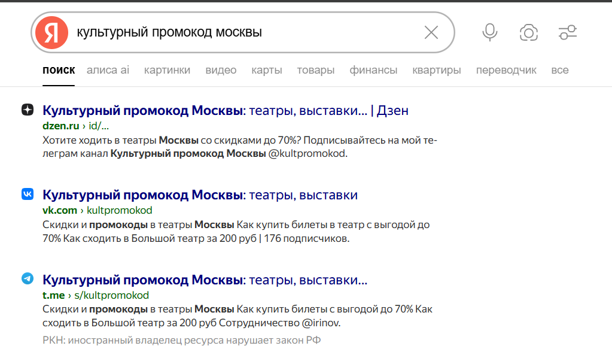This screenshot has height=361, width=612.
Task: Click the @kultpromokod. text in Dzen snippet
Action: [x=308, y=153]
